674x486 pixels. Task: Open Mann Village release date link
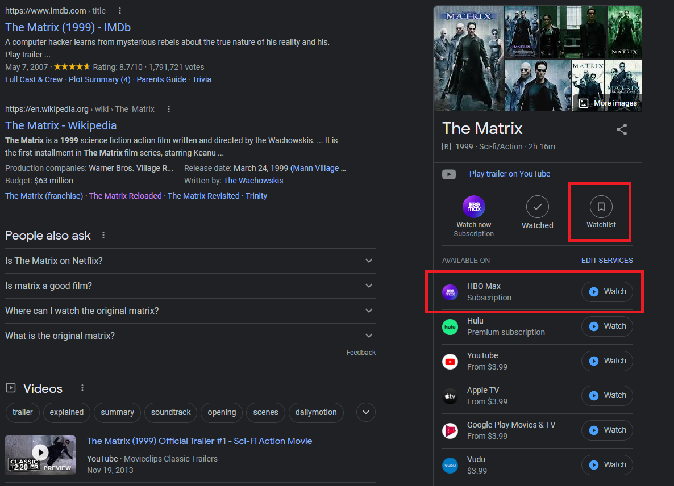click(316, 168)
